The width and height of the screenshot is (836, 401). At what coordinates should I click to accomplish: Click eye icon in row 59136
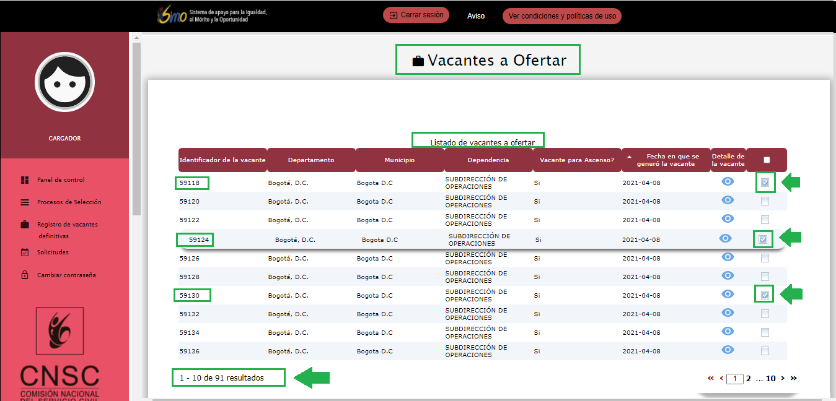point(728,350)
